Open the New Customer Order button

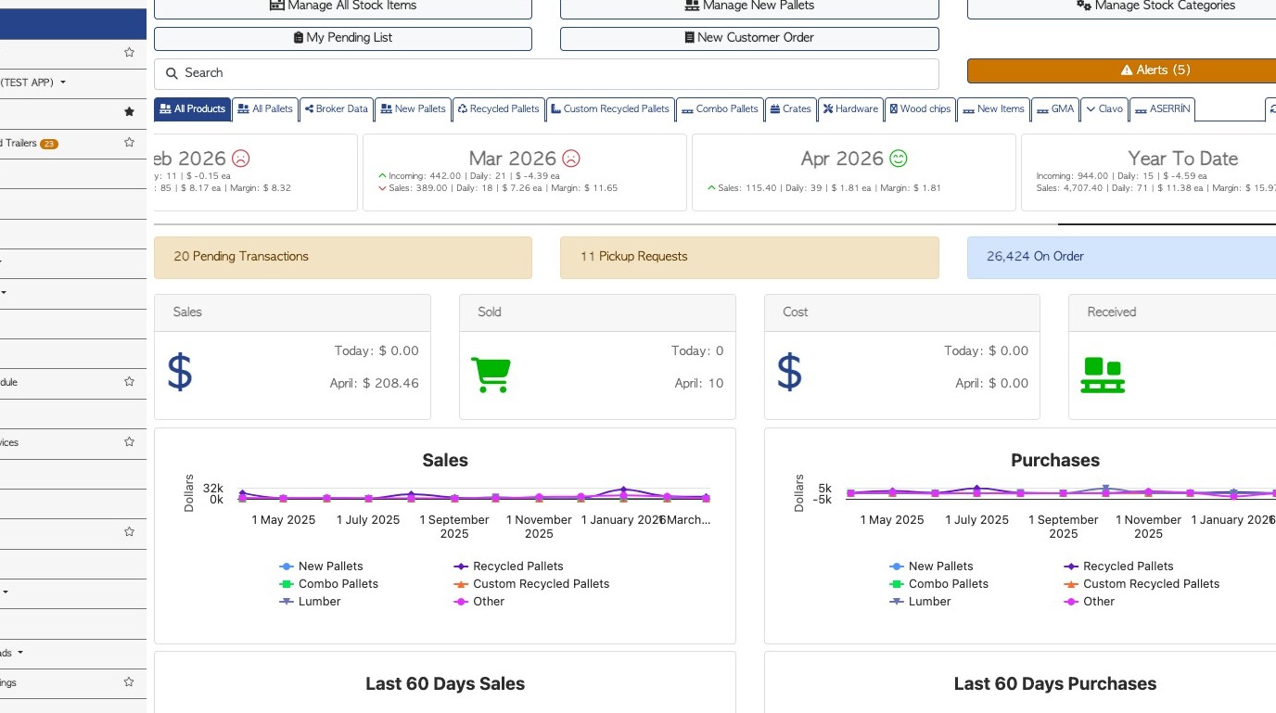click(749, 38)
